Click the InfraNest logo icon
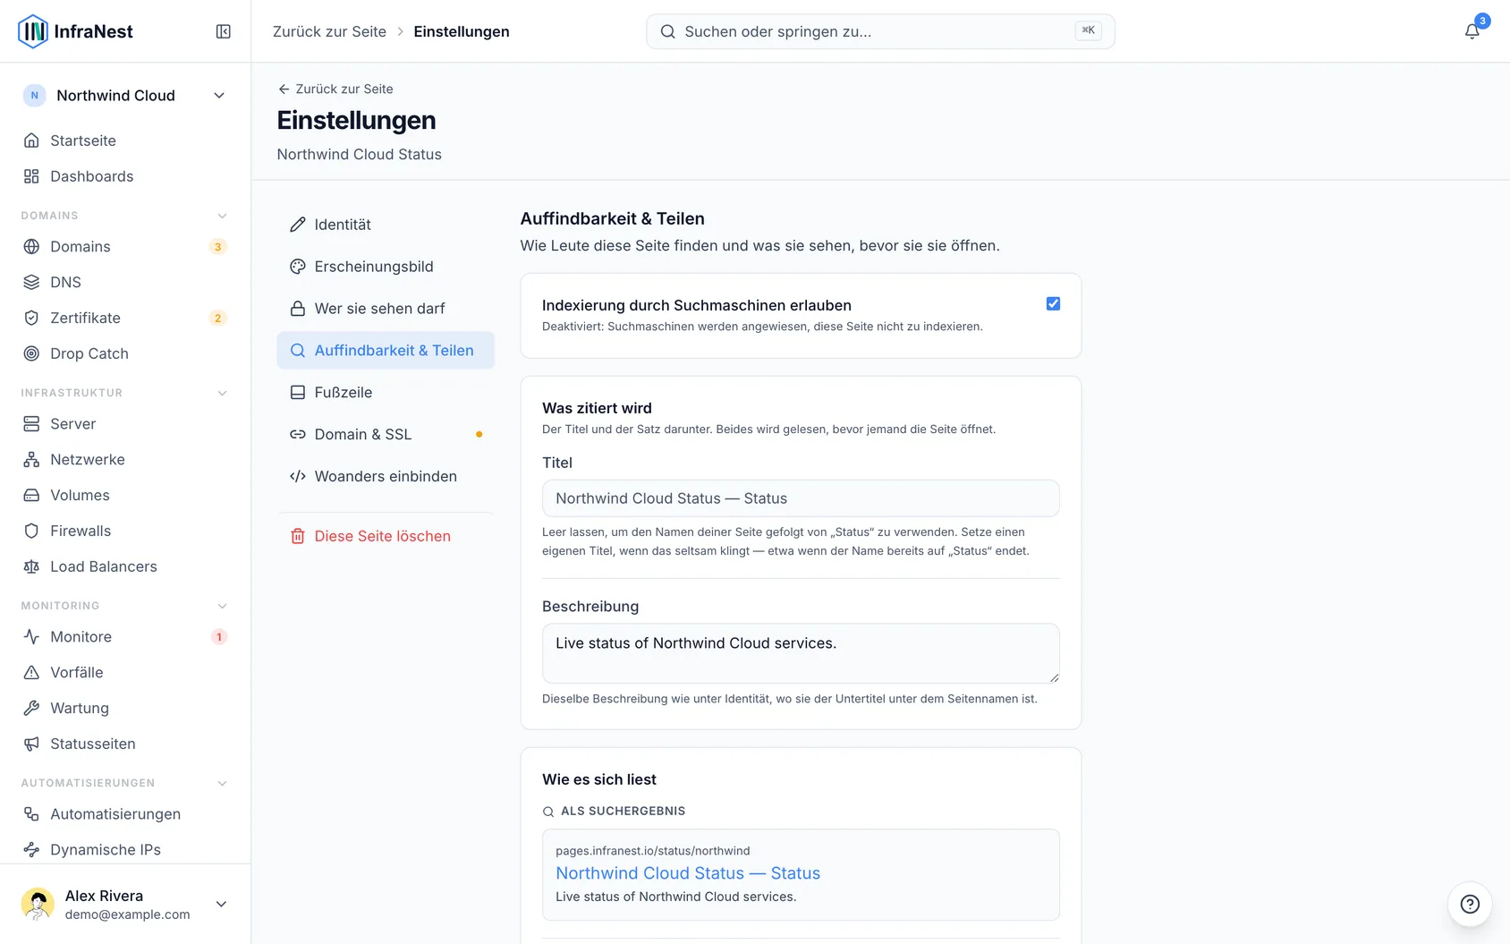 point(33,31)
